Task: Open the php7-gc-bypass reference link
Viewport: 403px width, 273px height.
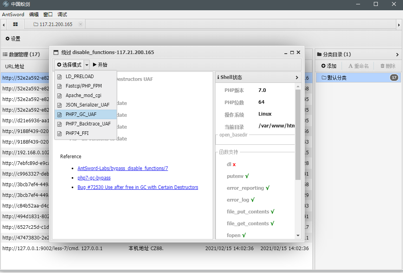Action: [94, 178]
